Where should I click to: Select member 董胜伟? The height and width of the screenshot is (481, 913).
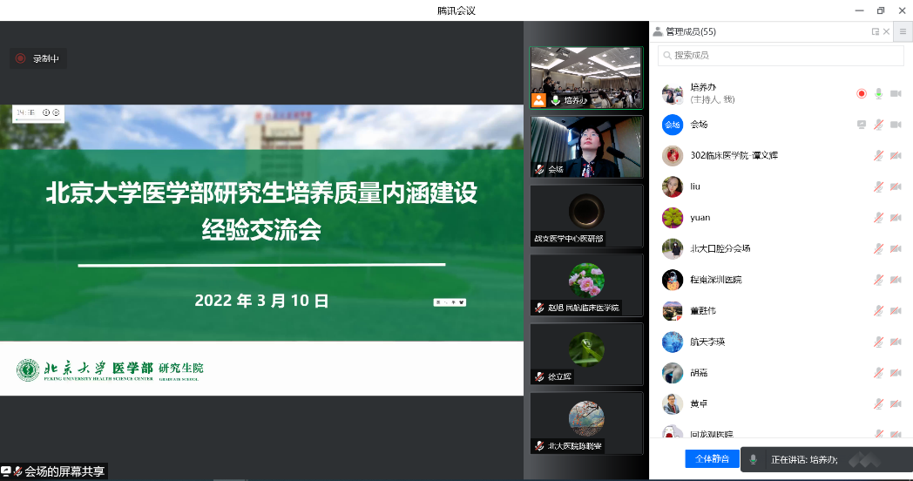click(x=781, y=311)
